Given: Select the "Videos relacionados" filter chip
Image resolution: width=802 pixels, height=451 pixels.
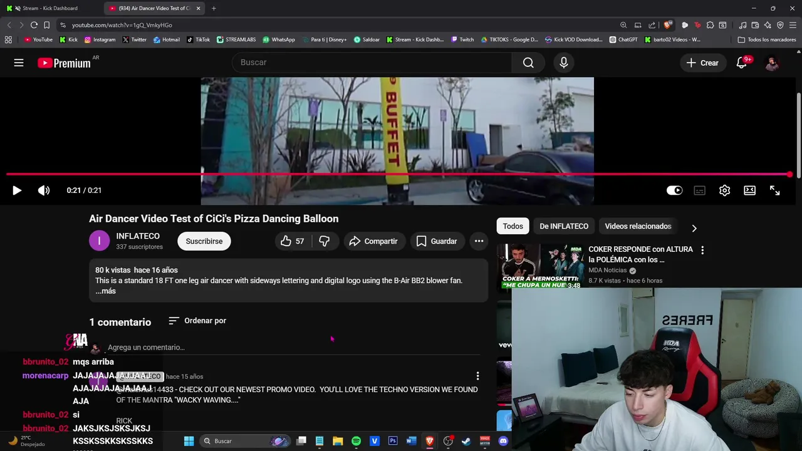Looking at the screenshot, I should pos(638,226).
